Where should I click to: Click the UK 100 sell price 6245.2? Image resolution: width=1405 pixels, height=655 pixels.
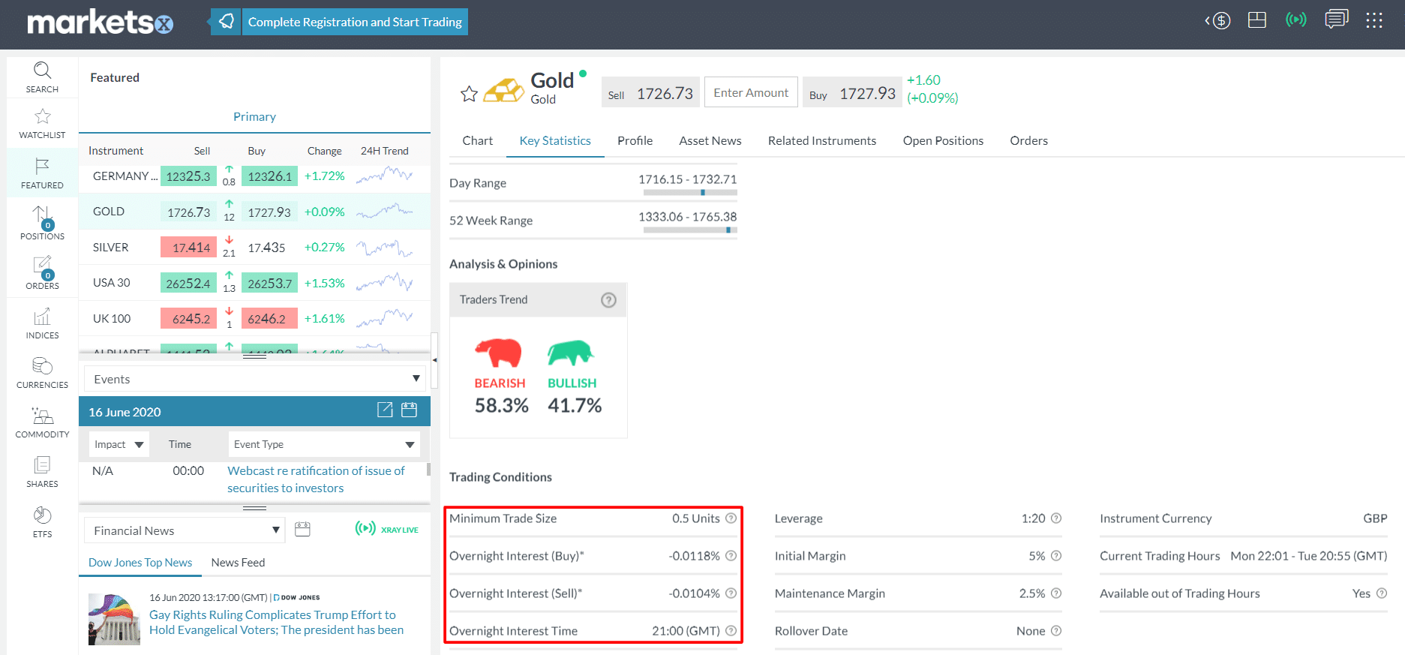(189, 318)
